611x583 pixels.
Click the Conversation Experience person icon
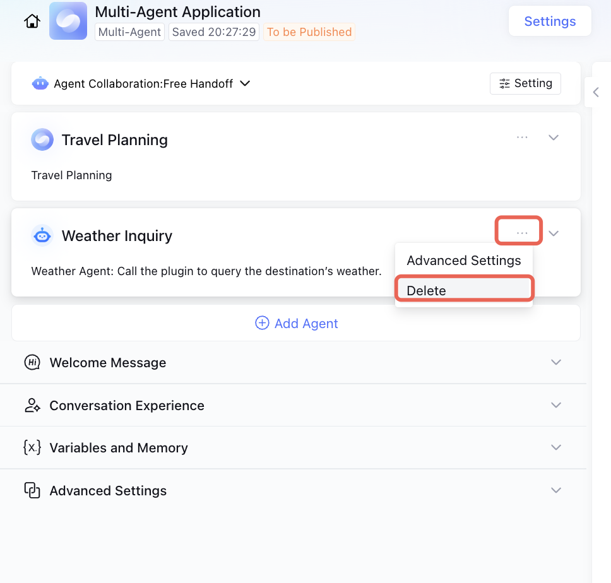tap(32, 405)
